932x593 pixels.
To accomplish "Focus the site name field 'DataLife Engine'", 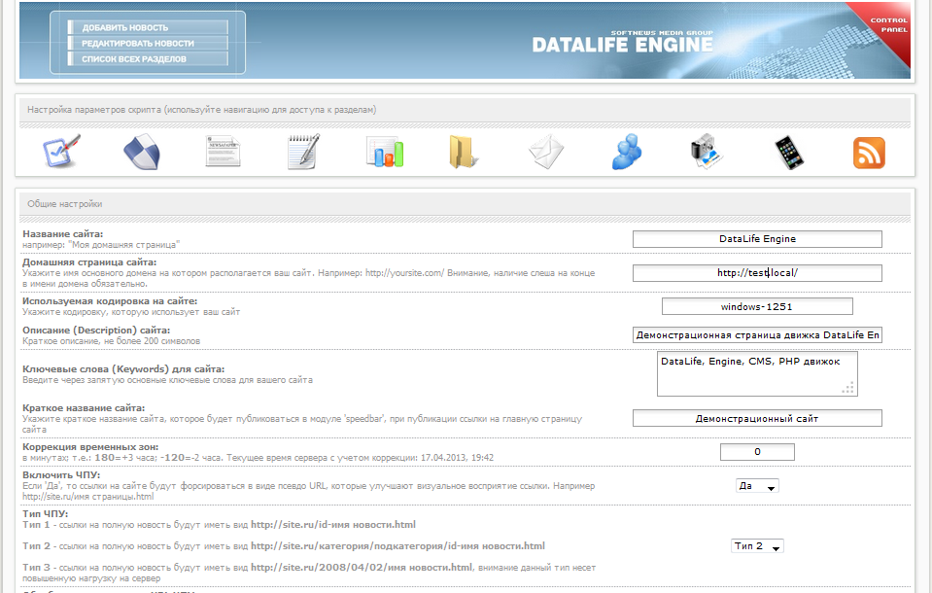I will pos(757,239).
